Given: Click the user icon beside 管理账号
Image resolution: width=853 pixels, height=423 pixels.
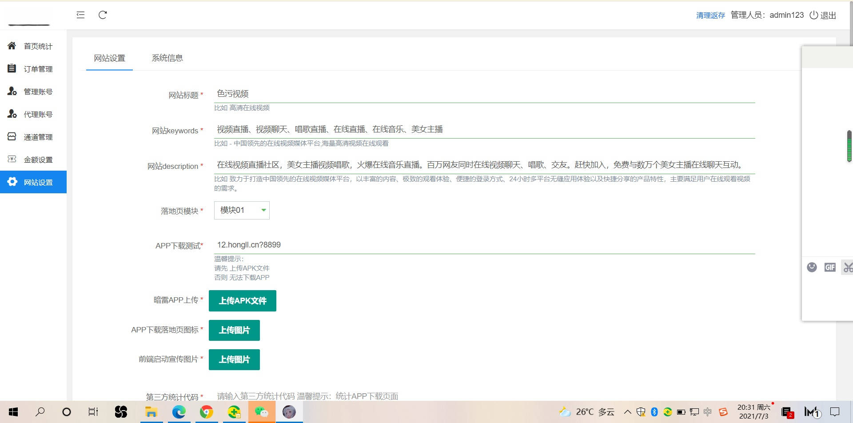Looking at the screenshot, I should pos(12,91).
